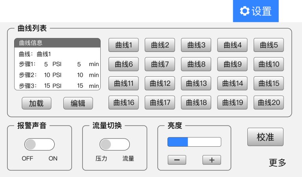
Task: Select 曲线20 curve button
Action: 269,103
